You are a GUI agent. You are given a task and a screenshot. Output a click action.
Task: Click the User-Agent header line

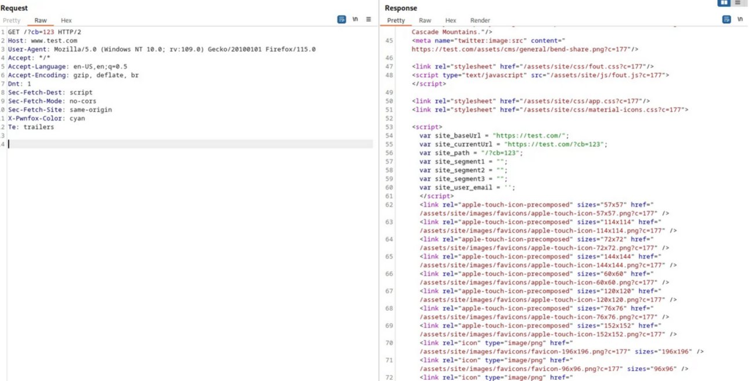[162, 49]
